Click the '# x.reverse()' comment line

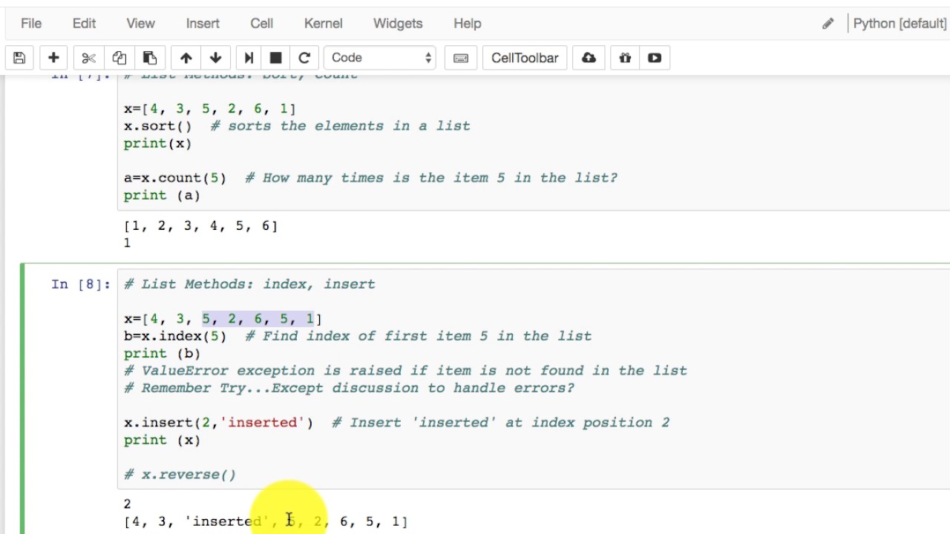(x=180, y=475)
